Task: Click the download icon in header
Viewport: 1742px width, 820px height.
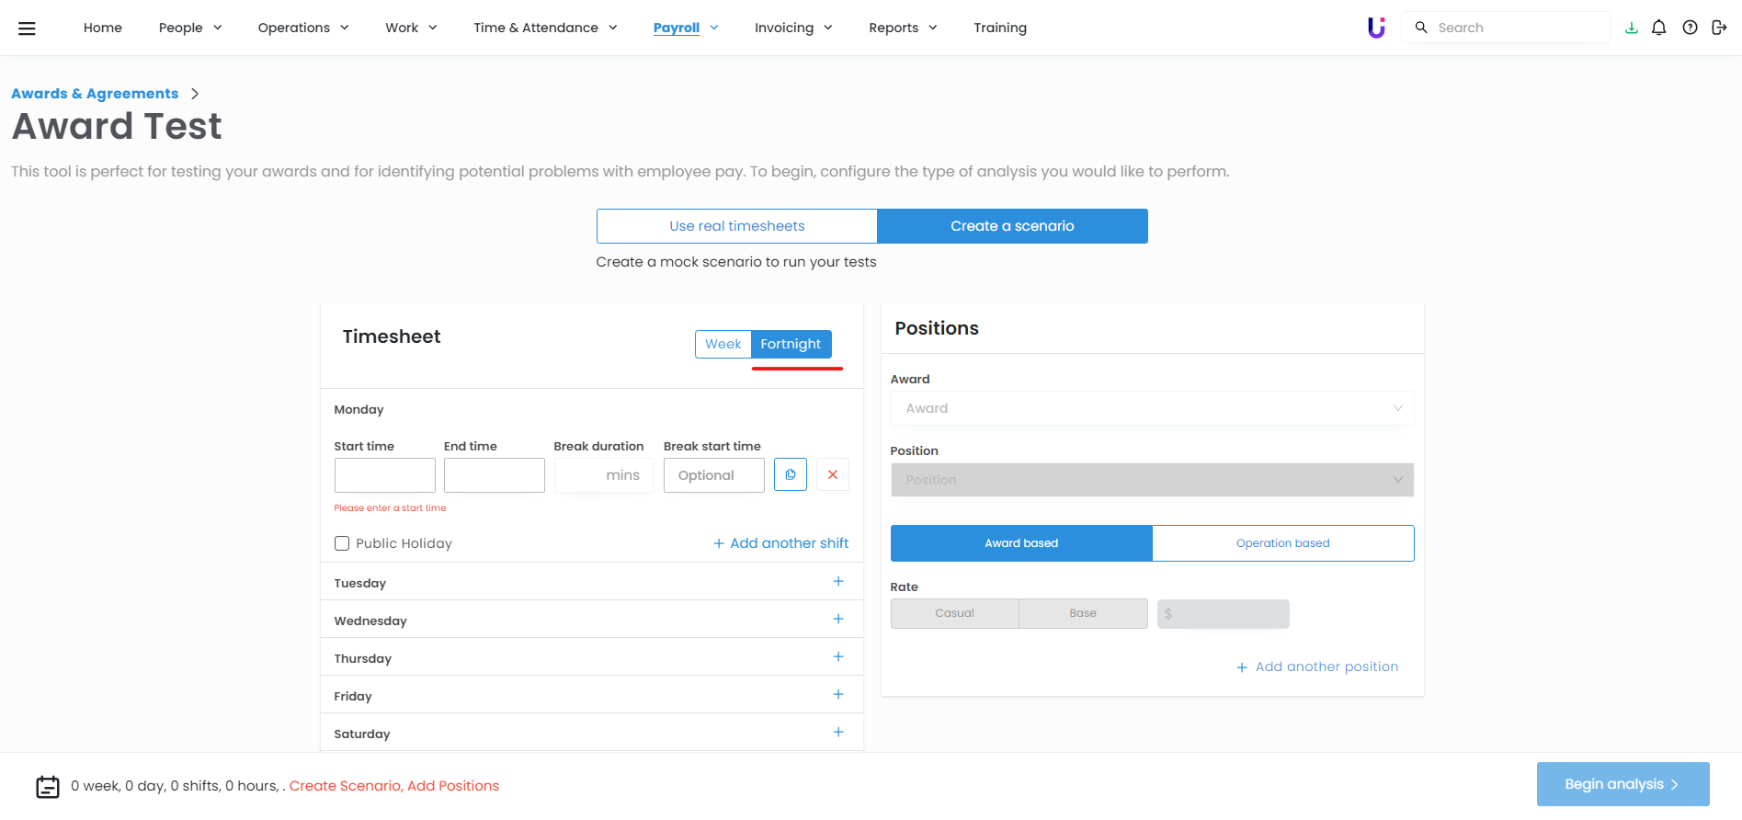Action: click(1631, 28)
